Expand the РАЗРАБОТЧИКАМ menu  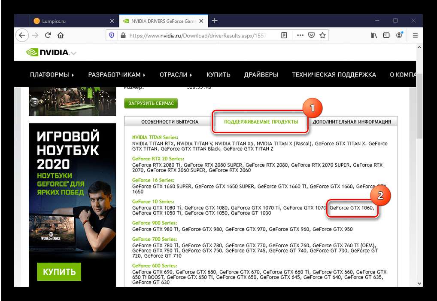(116, 75)
